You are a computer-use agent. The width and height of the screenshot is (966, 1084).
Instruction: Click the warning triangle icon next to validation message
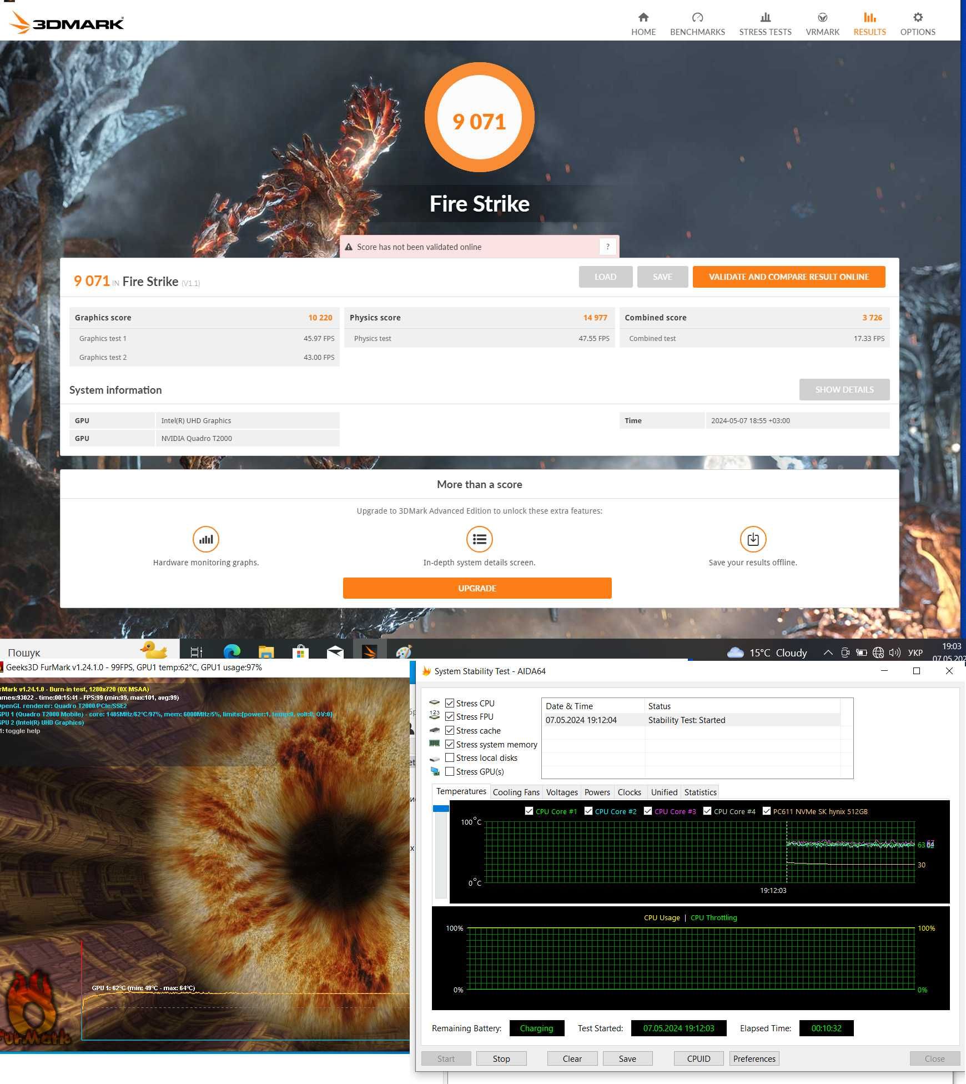[x=349, y=247]
